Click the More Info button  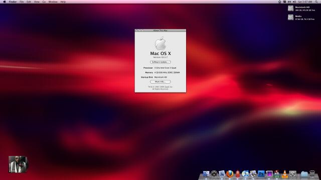(x=160, y=81)
